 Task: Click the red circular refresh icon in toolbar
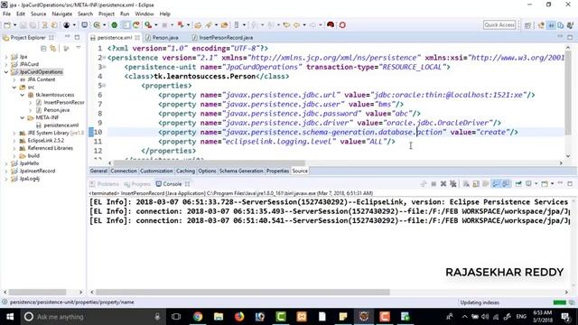pos(342,25)
